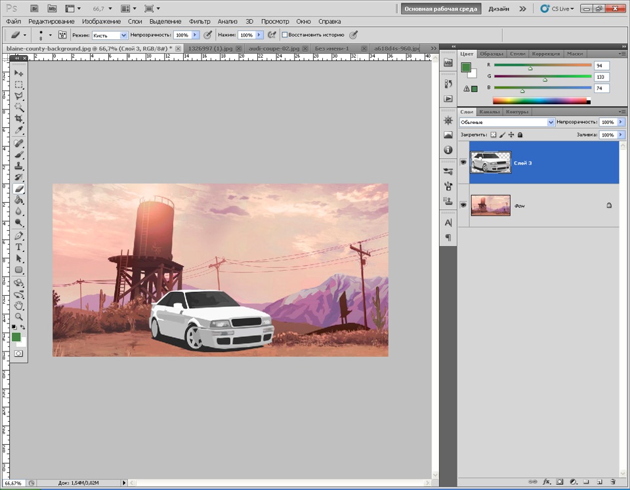Open the Файл menu
630x490 pixels.
(x=13, y=21)
